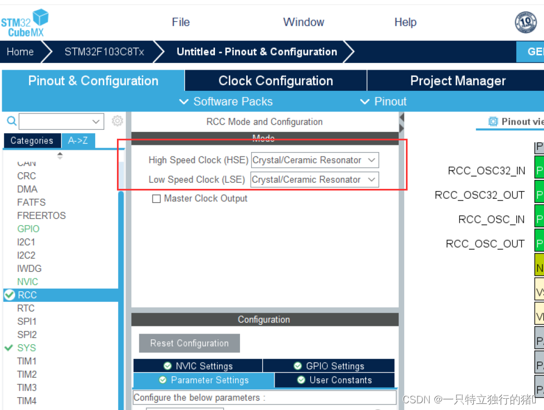Image resolution: width=544 pixels, height=410 pixels.
Task: Click the GPIO Settings check icon
Action: pyautogui.click(x=298, y=366)
